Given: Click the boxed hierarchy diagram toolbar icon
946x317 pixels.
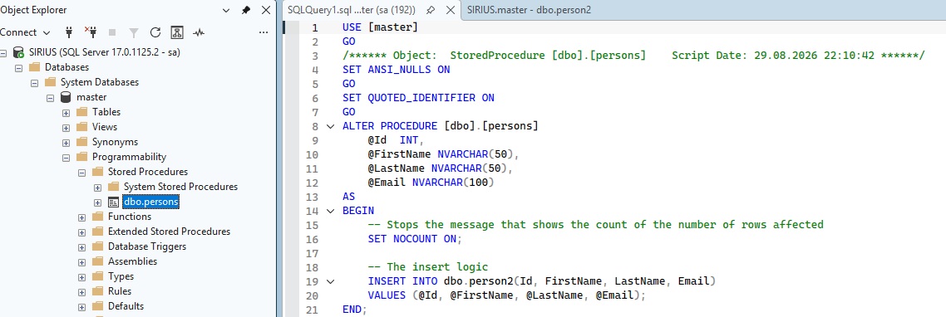Looking at the screenshot, I should 177,32.
